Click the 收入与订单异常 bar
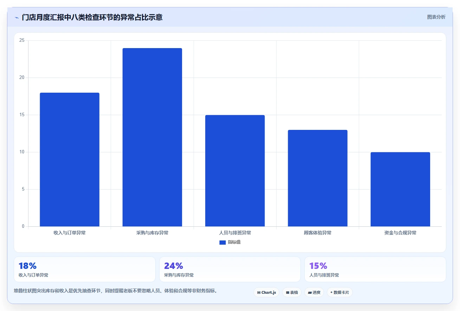460x311 pixels. [70, 160]
